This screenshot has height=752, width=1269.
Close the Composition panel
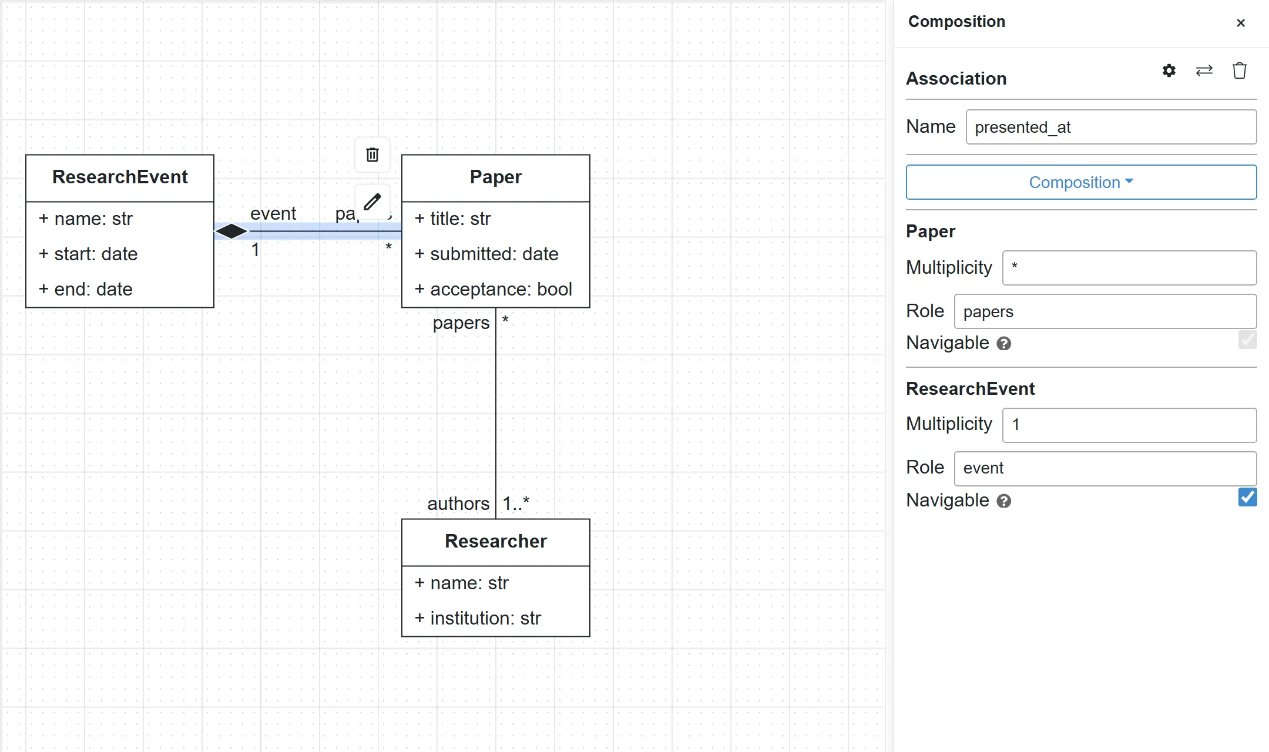pyautogui.click(x=1241, y=23)
